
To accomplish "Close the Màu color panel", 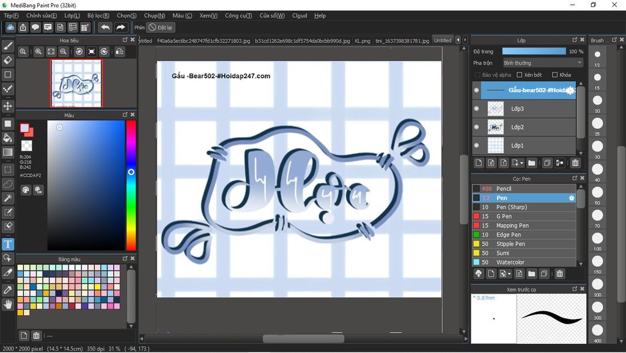I will click(x=133, y=114).
